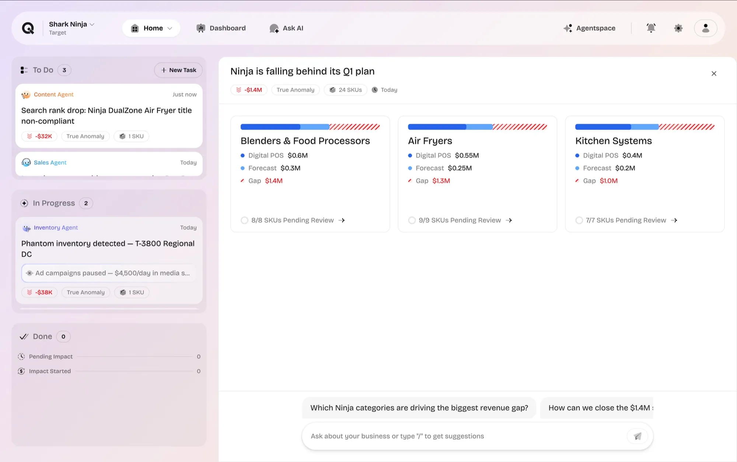Open the user profile avatar
The height and width of the screenshot is (462, 737).
(706, 28)
